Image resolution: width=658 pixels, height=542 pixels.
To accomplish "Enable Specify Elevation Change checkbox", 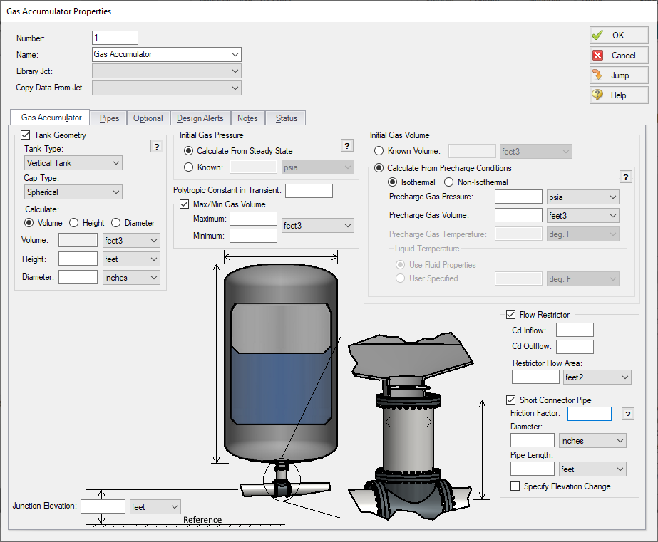I will (515, 486).
